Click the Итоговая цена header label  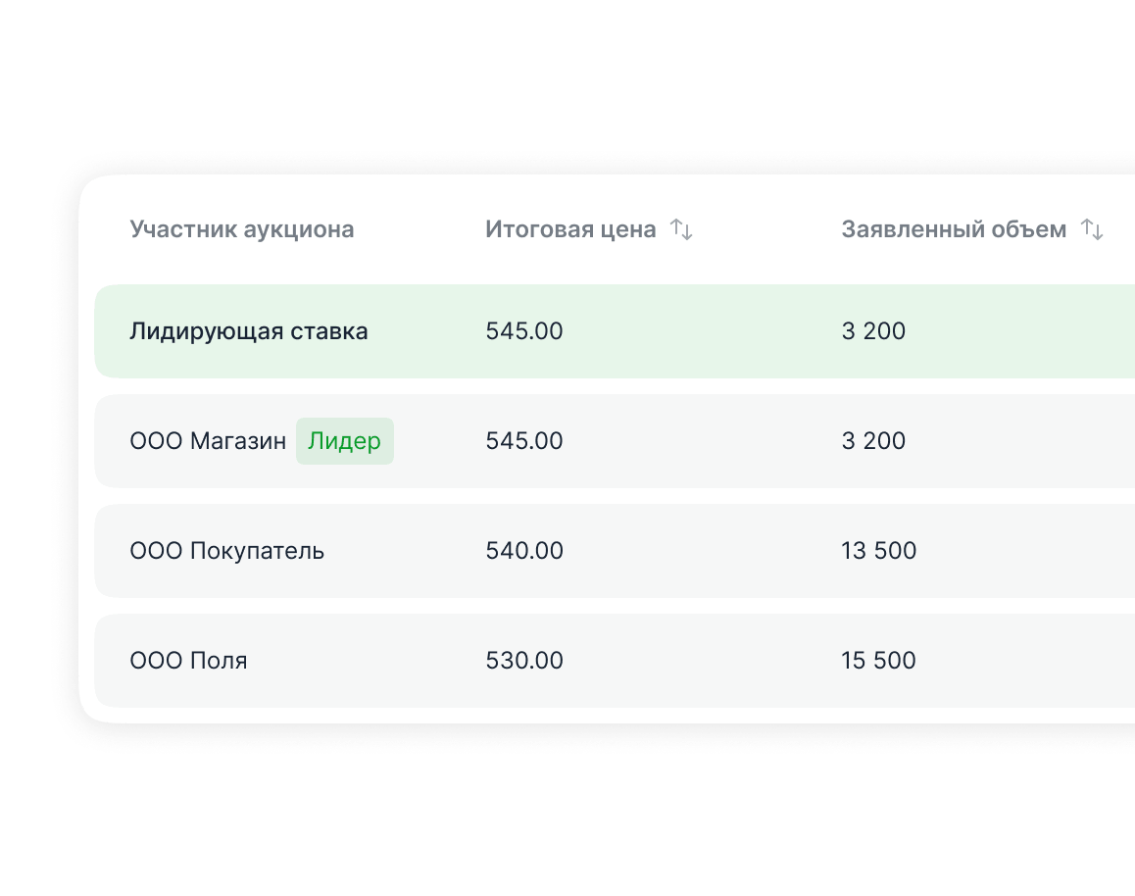[x=570, y=230]
